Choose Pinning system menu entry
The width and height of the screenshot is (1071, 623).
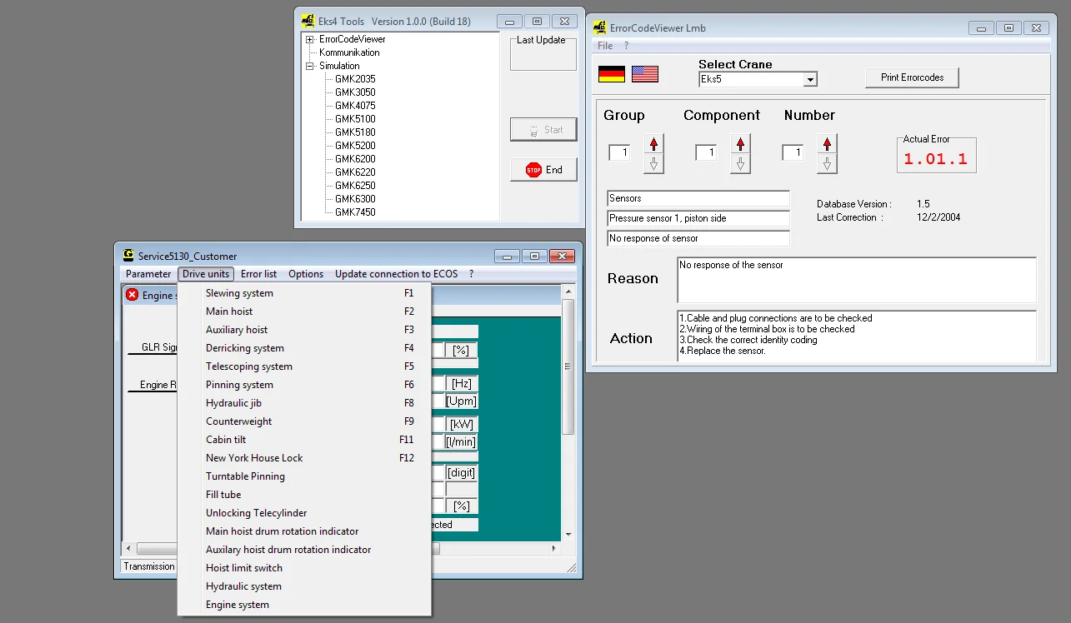[304, 385]
